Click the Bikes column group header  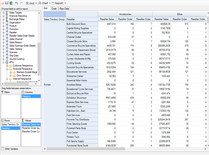pos(180,14)
